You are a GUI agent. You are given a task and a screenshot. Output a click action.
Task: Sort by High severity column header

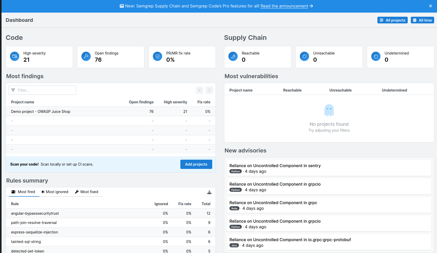pos(175,102)
